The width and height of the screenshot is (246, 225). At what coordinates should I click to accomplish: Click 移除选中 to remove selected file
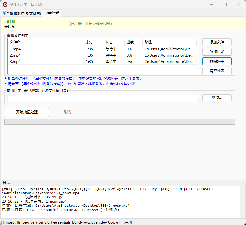pyautogui.click(x=217, y=61)
